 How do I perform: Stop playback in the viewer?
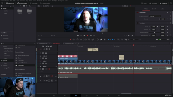pyautogui.click(x=84, y=36)
